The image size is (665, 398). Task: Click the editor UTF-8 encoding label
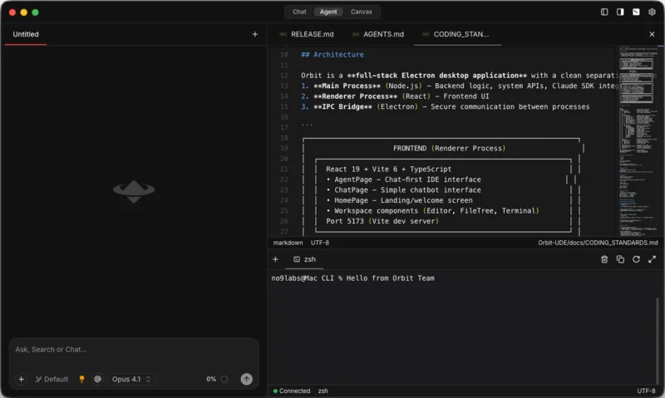320,243
